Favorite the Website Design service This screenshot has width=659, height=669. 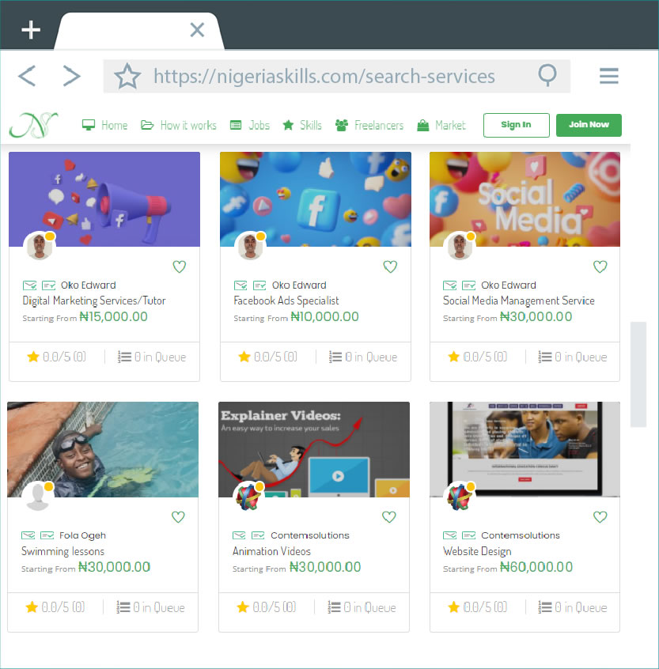600,517
